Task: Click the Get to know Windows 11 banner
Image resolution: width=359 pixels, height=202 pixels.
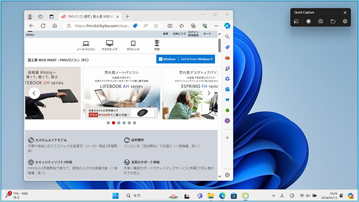Action: pos(186,59)
